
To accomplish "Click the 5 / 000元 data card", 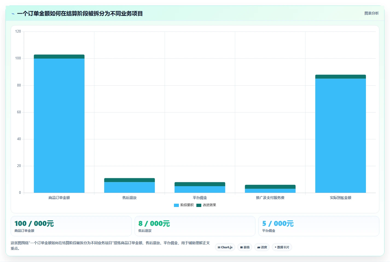I will click(x=319, y=226).
